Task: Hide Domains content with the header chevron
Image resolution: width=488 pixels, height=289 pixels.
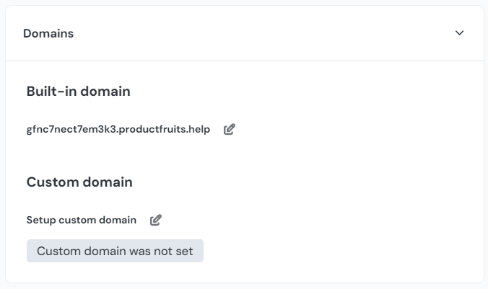Action: click(460, 33)
